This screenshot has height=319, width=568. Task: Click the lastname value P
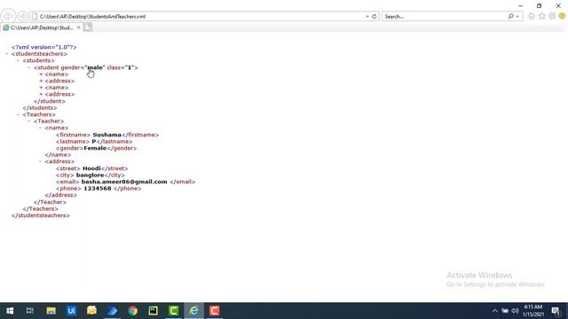pyautogui.click(x=94, y=142)
